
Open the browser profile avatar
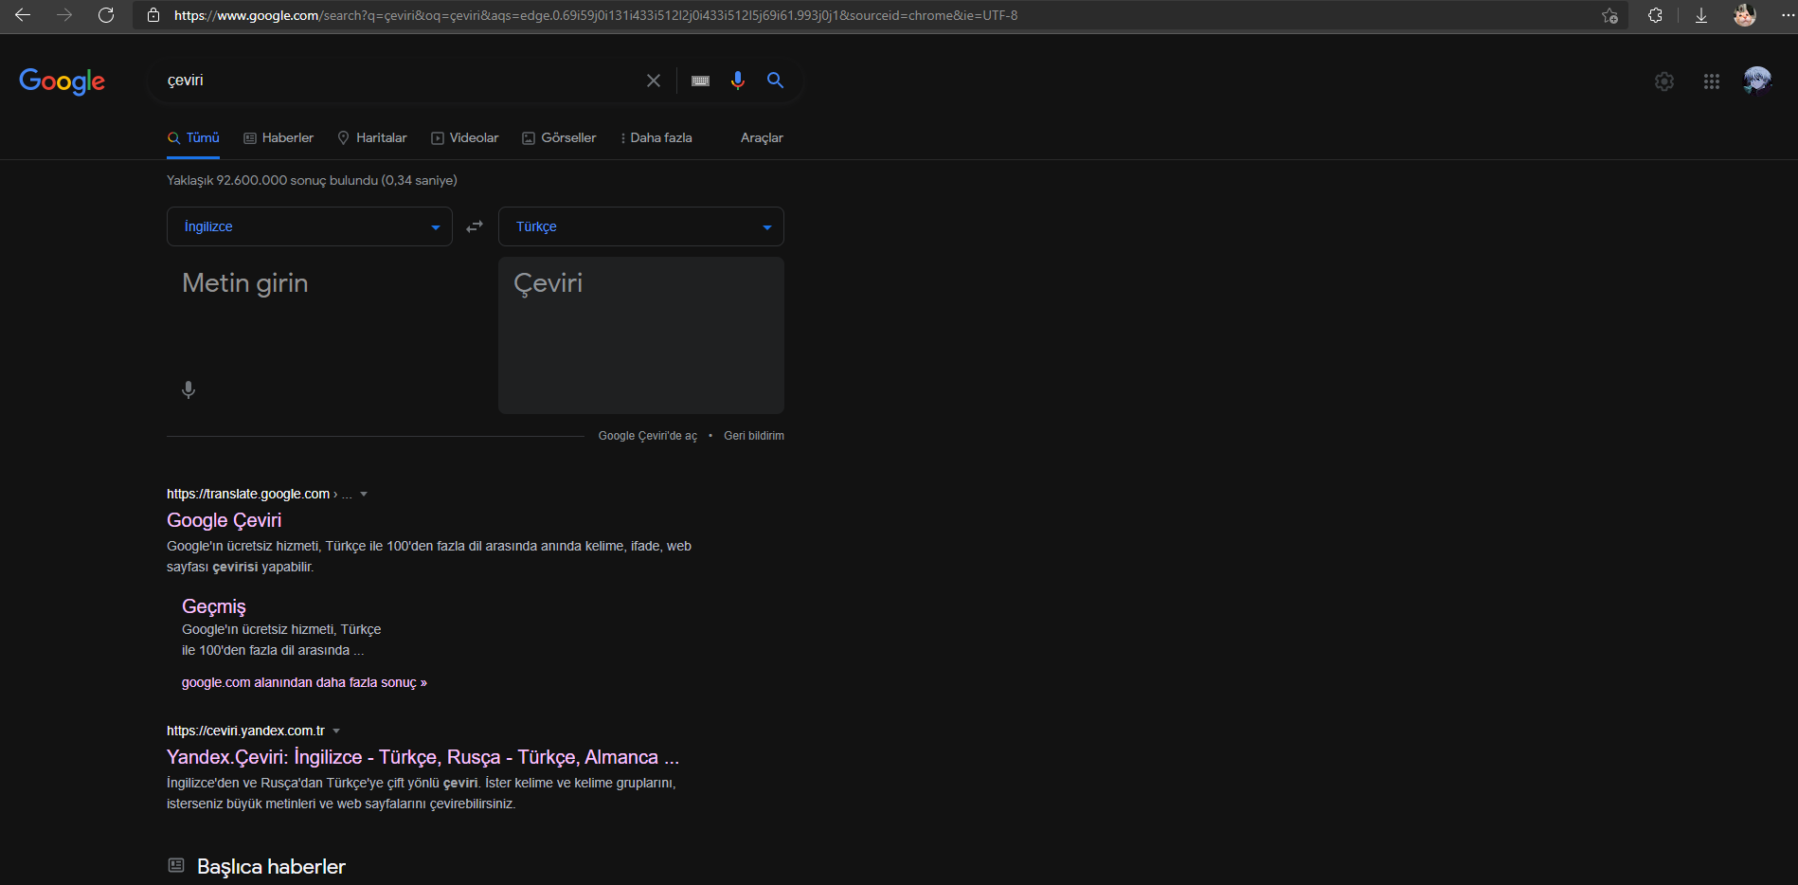pyautogui.click(x=1745, y=15)
